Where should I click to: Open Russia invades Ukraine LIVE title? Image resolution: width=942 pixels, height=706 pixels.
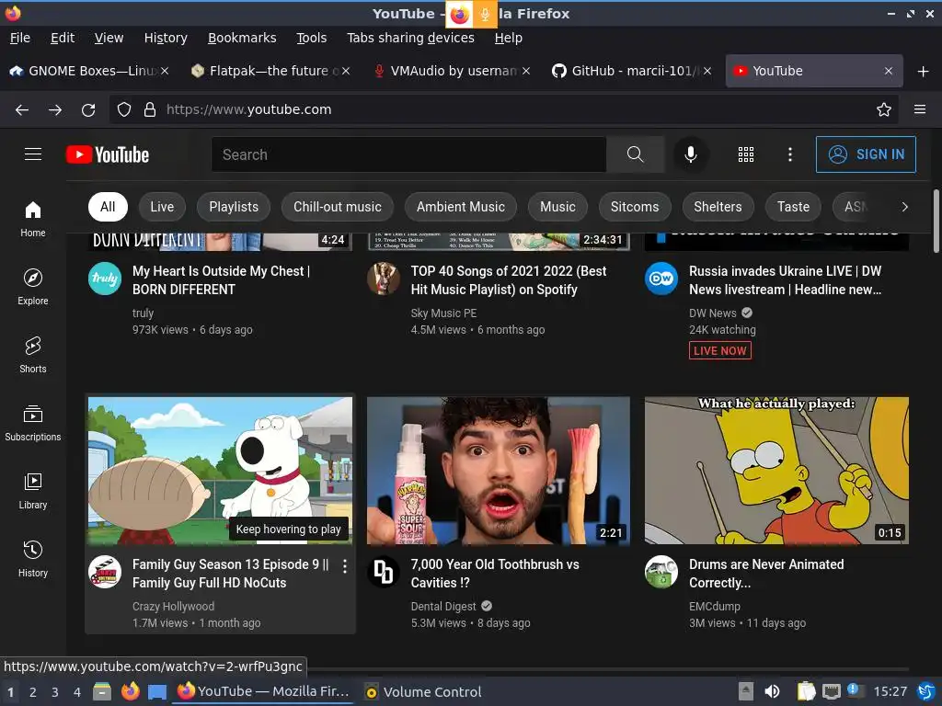786,279
